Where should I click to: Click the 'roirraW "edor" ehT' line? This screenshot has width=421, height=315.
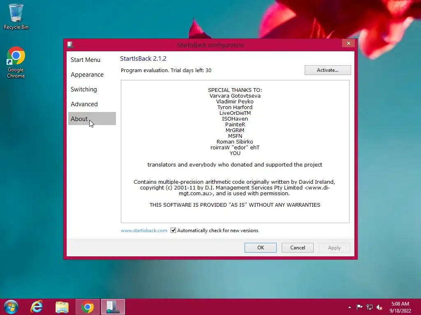tap(235, 148)
